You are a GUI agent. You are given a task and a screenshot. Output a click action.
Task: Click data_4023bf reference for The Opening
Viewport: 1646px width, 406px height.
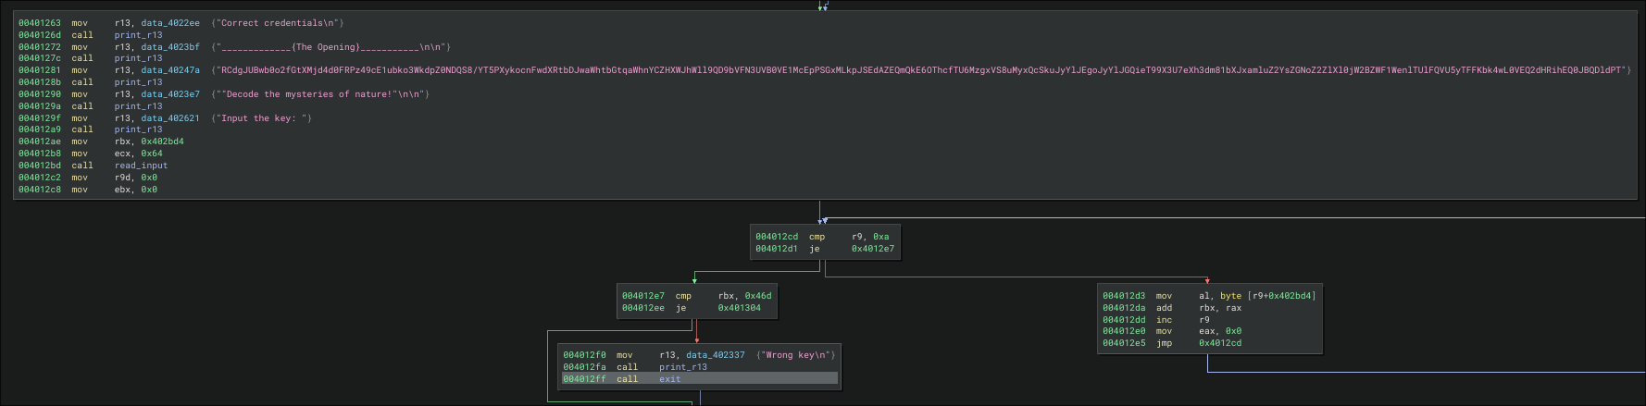pyautogui.click(x=169, y=47)
